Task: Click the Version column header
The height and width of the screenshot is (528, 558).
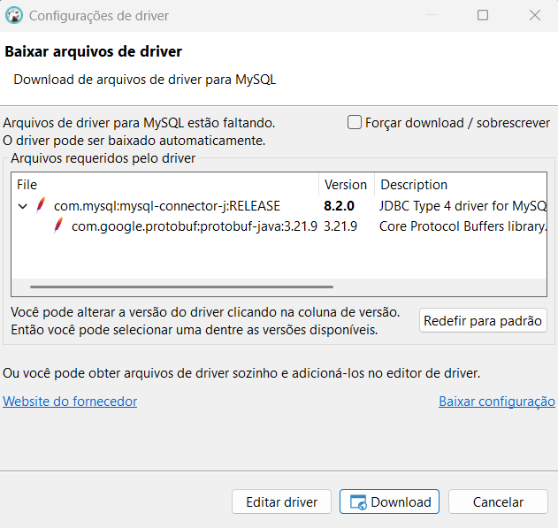Action: pyautogui.click(x=346, y=185)
